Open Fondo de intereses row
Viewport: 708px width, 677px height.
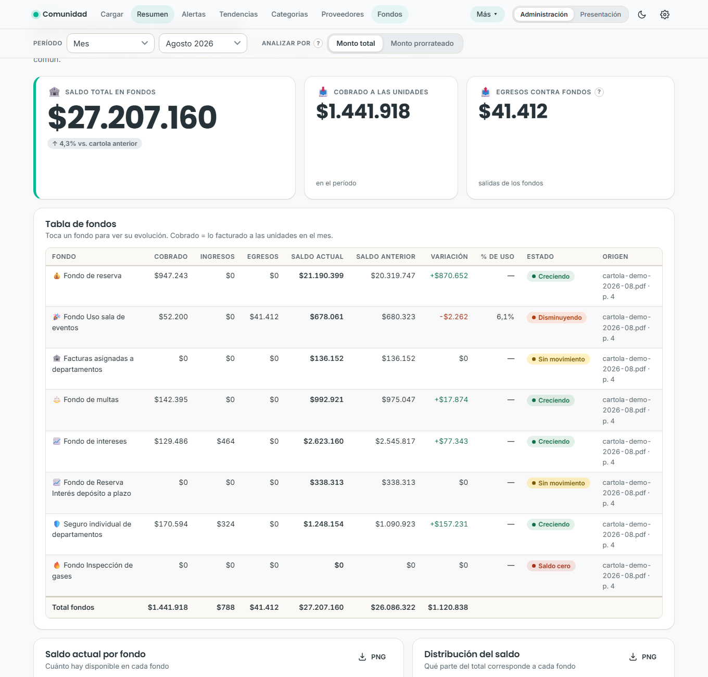(x=354, y=452)
